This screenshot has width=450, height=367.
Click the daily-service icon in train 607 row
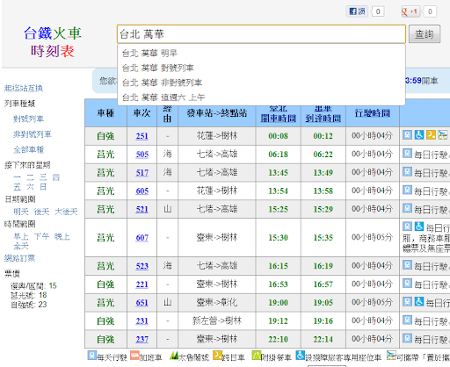click(x=407, y=227)
